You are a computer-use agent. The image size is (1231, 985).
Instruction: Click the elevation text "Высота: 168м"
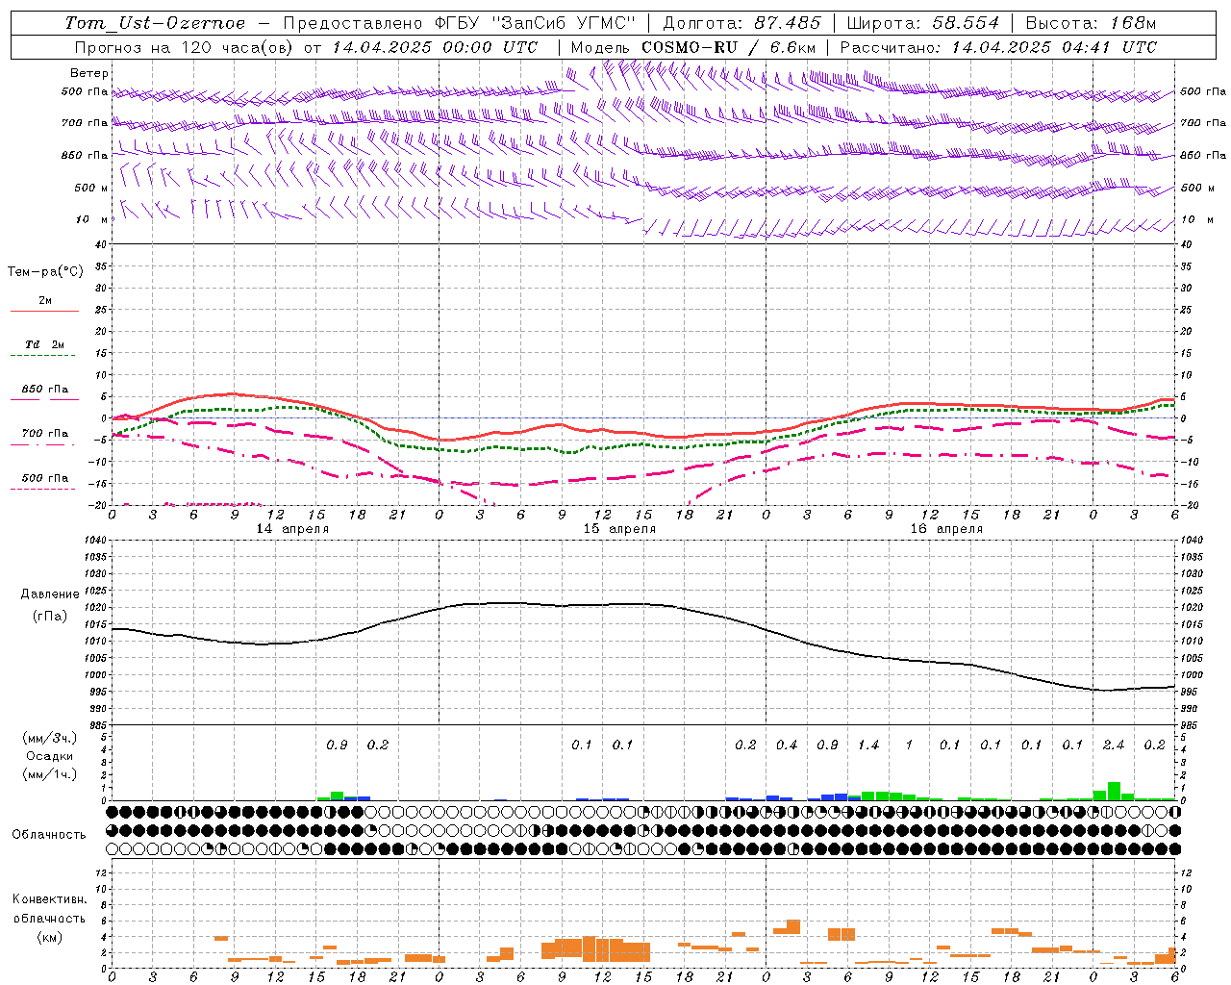click(x=1091, y=23)
